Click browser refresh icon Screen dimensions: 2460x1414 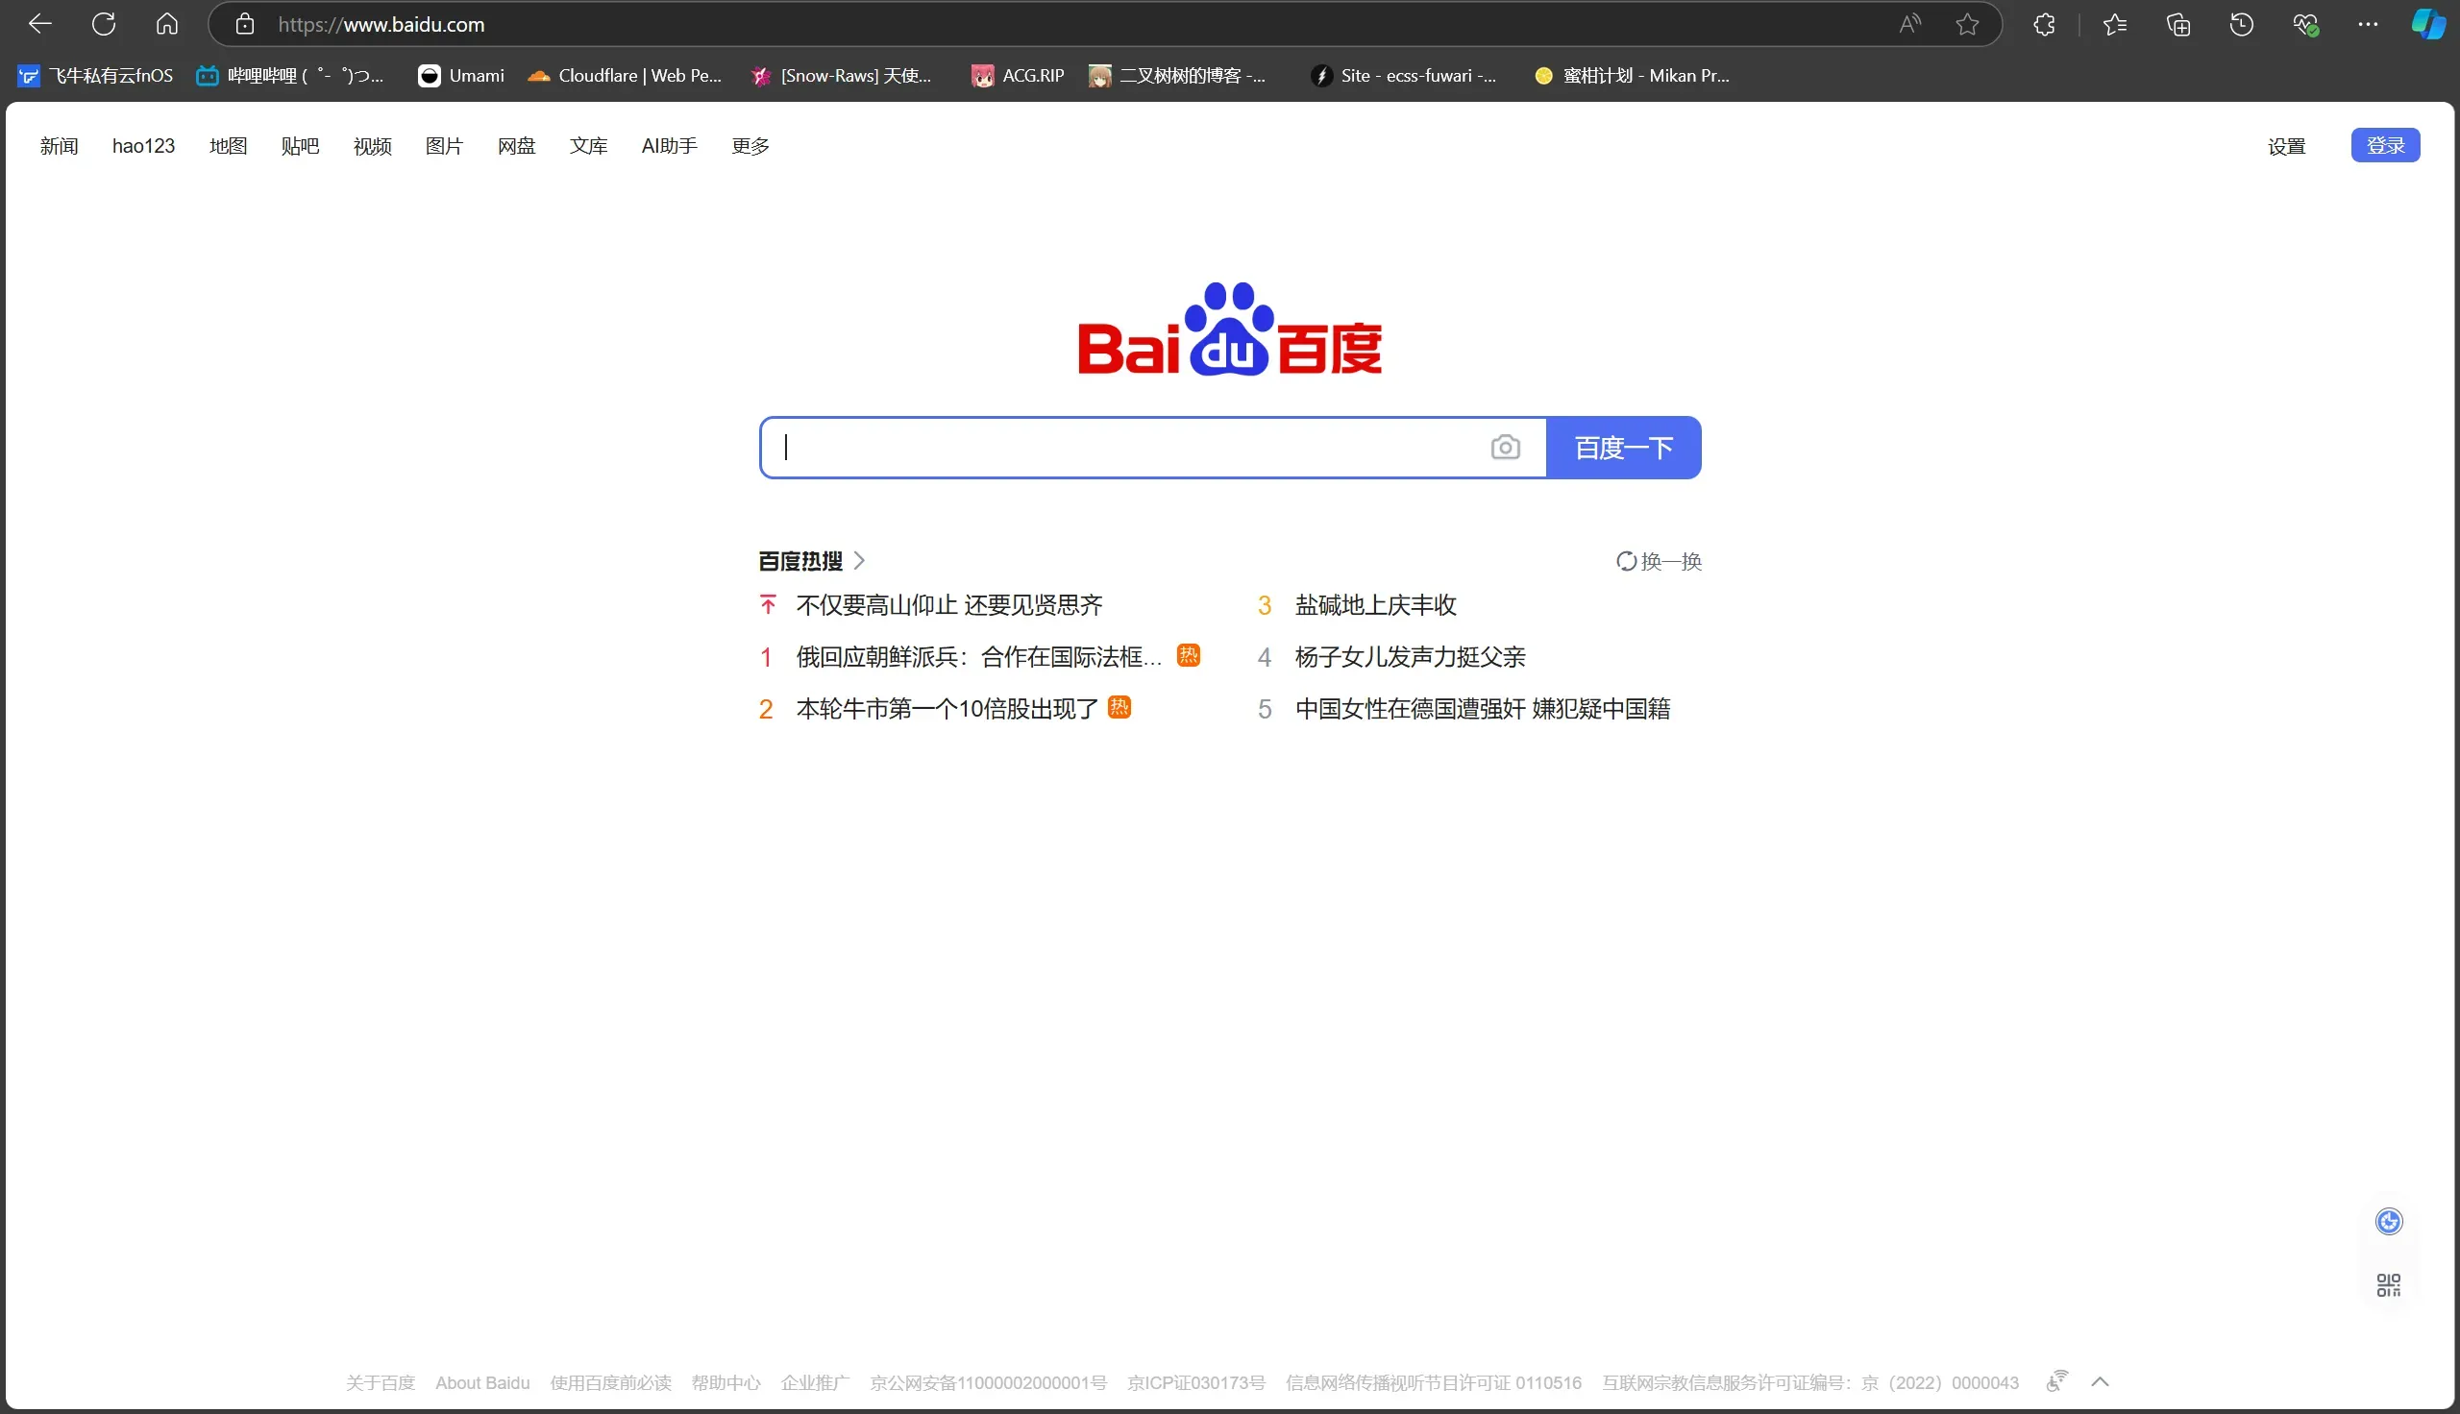pos(104,24)
